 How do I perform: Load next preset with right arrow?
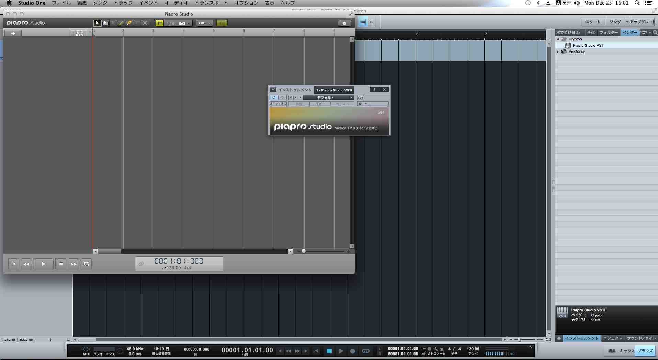tap(300, 98)
